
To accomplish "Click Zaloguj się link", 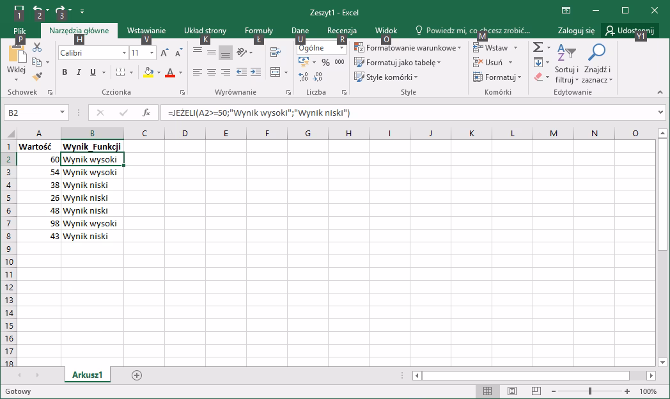I will (x=575, y=30).
